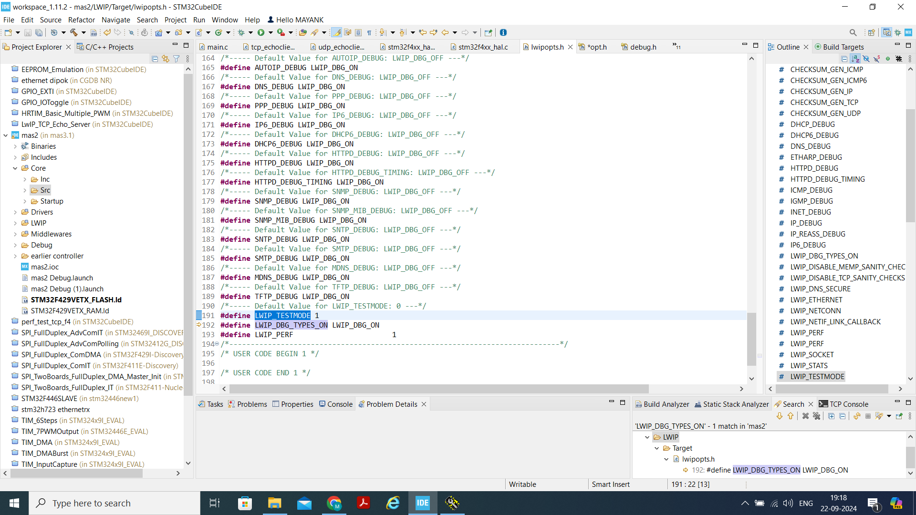
Task: Expand the Drivers folder in Project Explorer
Action: [x=15, y=212]
